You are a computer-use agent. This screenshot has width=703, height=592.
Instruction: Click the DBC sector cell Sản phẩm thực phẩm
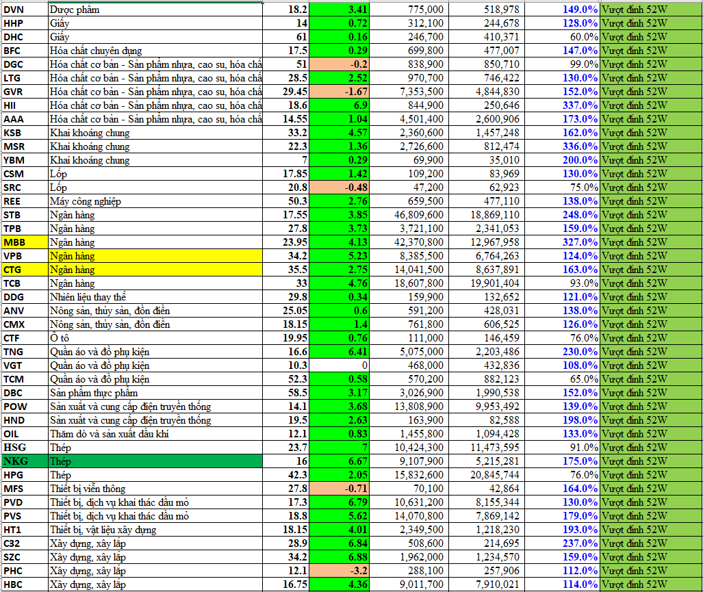(155, 393)
